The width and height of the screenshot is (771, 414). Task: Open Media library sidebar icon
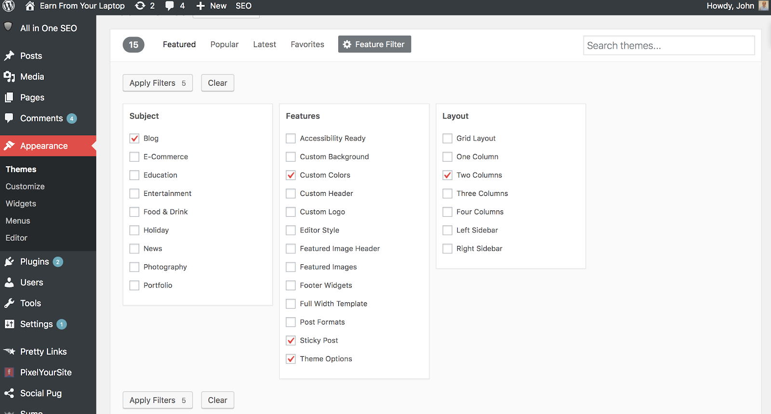(9, 77)
